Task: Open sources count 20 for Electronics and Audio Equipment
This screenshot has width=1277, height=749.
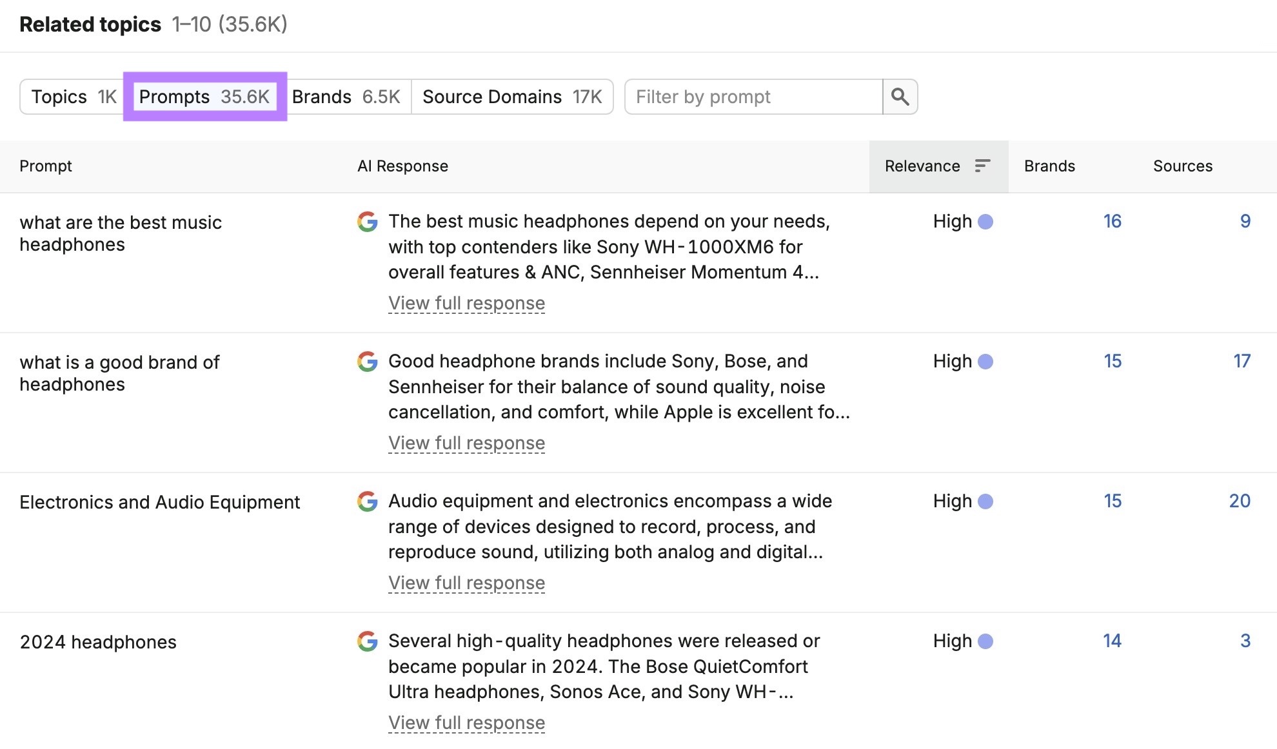Action: [x=1240, y=501]
